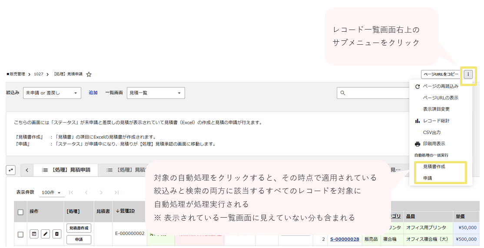
Task: Click the ページURLをコピー button
Action: [x=441, y=74]
